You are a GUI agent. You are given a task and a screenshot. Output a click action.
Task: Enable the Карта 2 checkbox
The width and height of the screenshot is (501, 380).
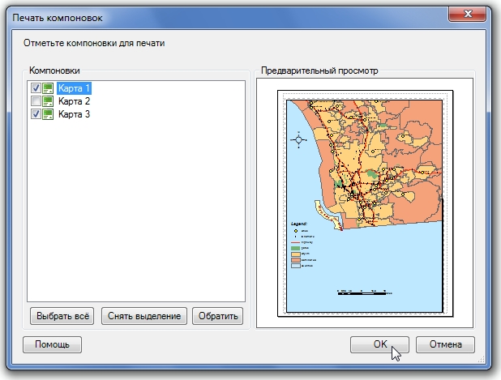(36, 101)
